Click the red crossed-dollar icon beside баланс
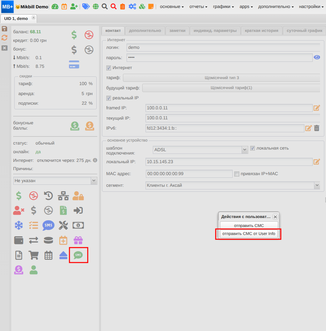326x331 pixels. point(89,35)
